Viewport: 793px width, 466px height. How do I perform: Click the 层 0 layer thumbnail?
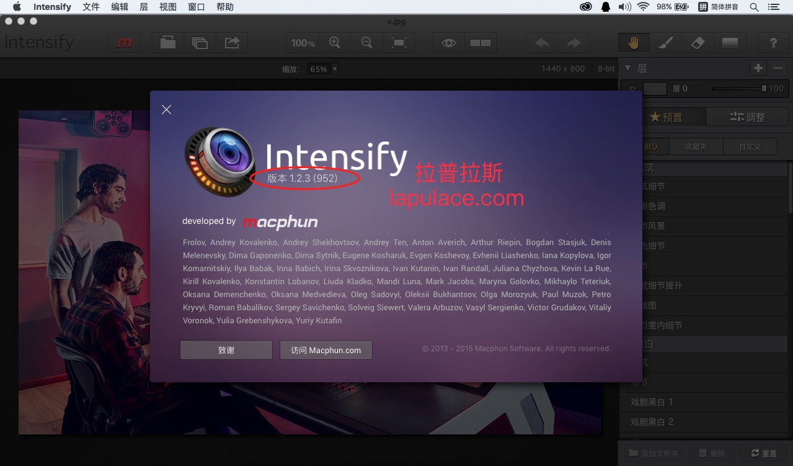pyautogui.click(x=655, y=89)
